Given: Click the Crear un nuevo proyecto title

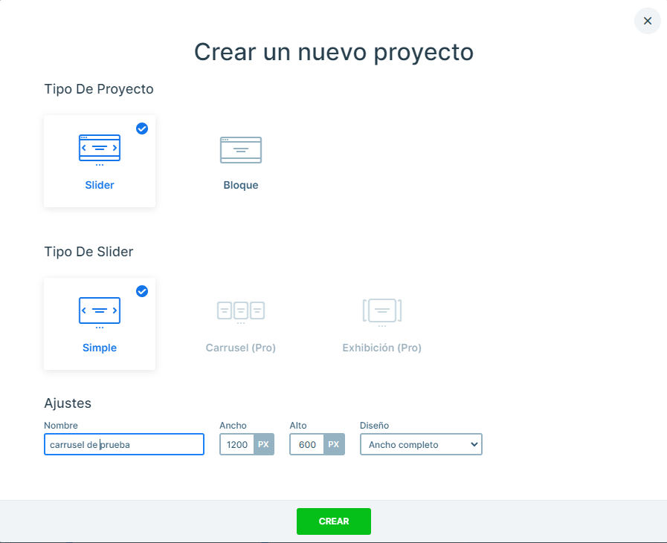Looking at the screenshot, I should click(x=334, y=52).
